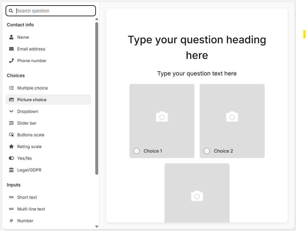Click the chevron icon beside Dropdown

point(11,111)
